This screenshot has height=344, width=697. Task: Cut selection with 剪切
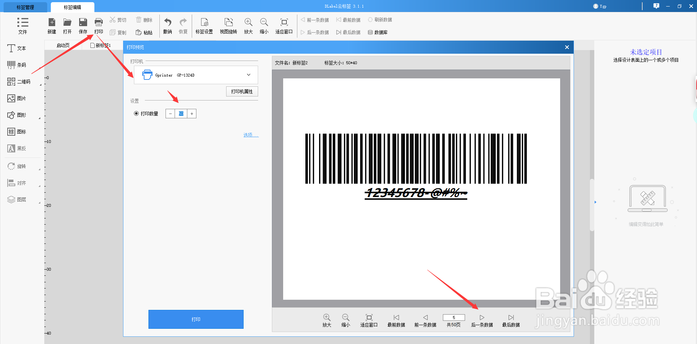click(118, 20)
